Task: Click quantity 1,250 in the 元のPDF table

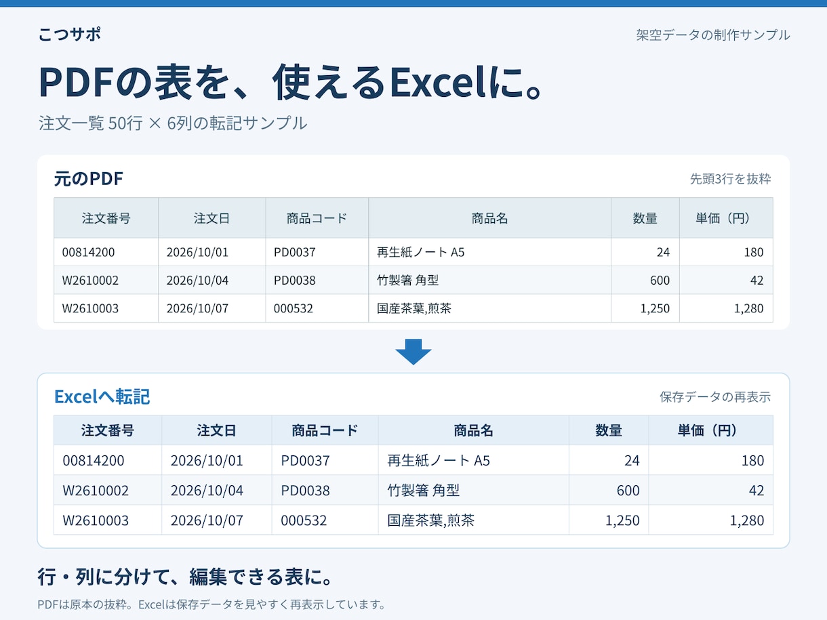Action: click(655, 308)
